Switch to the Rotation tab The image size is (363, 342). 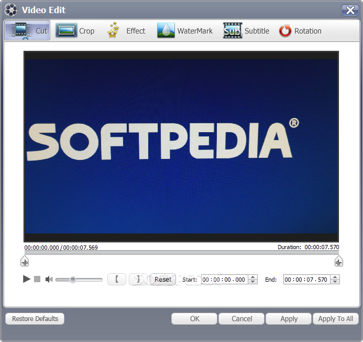(x=300, y=30)
